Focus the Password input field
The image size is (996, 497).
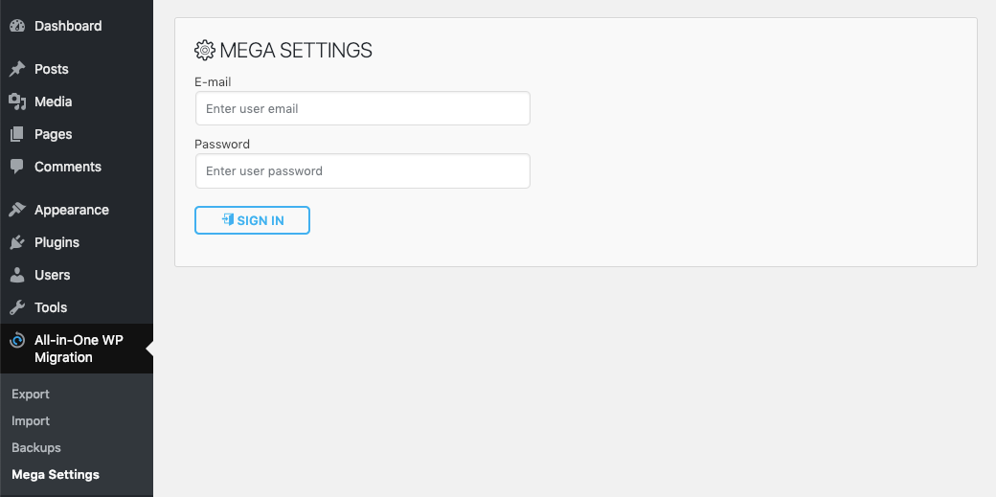pyautogui.click(x=362, y=170)
